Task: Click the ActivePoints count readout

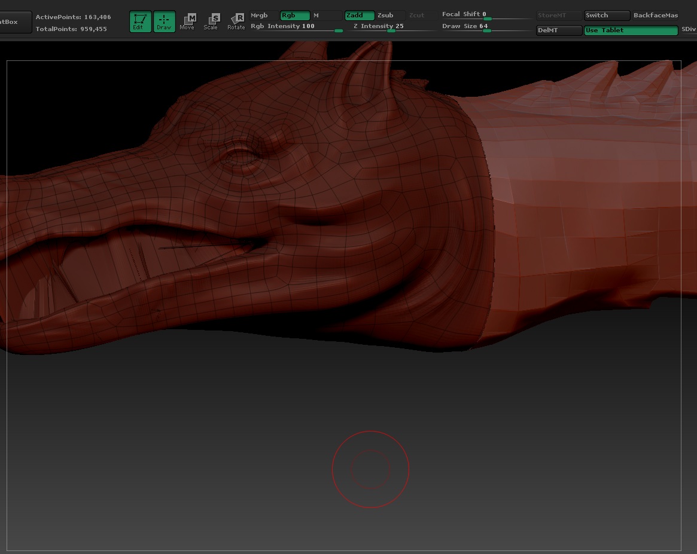Action: coord(74,17)
